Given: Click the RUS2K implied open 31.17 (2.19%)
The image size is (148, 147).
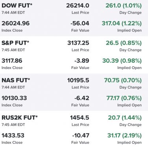Looking at the screenshot, I should (x=124, y=136).
